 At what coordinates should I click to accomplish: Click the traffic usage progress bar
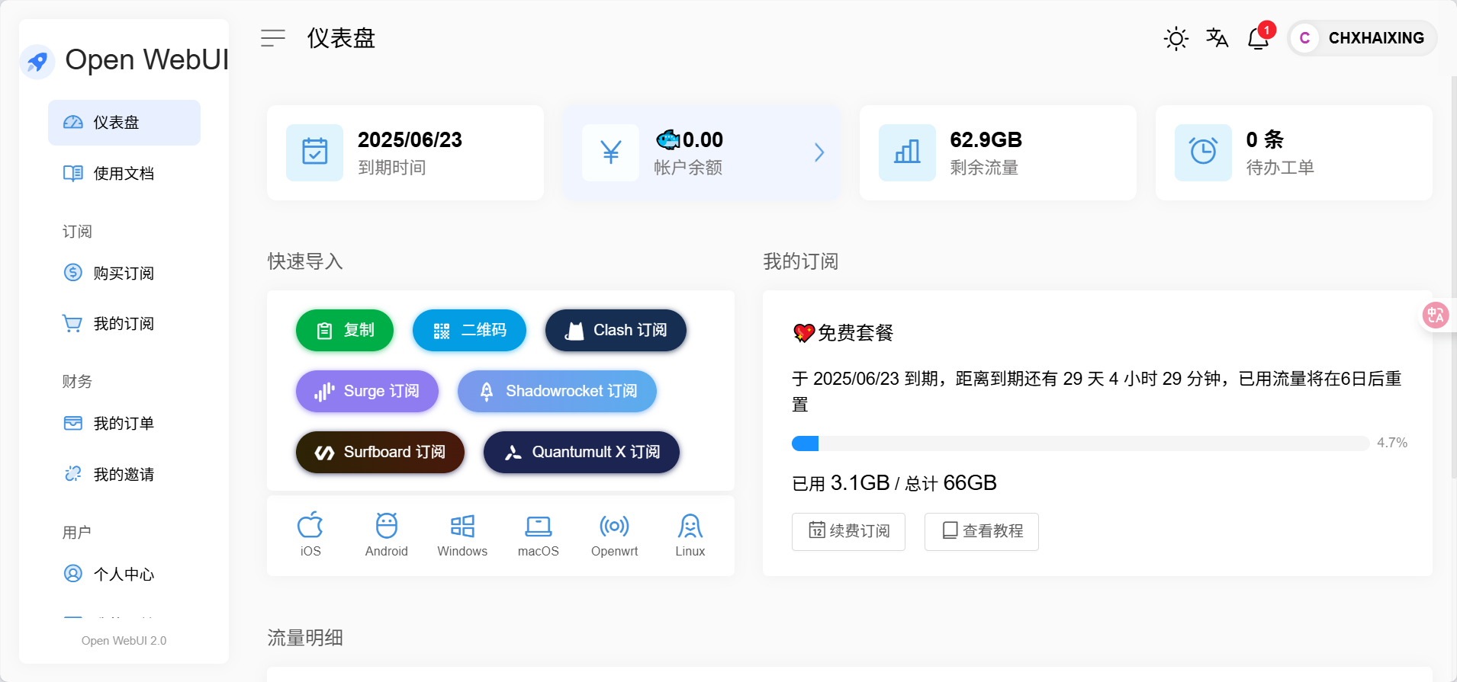1080,443
